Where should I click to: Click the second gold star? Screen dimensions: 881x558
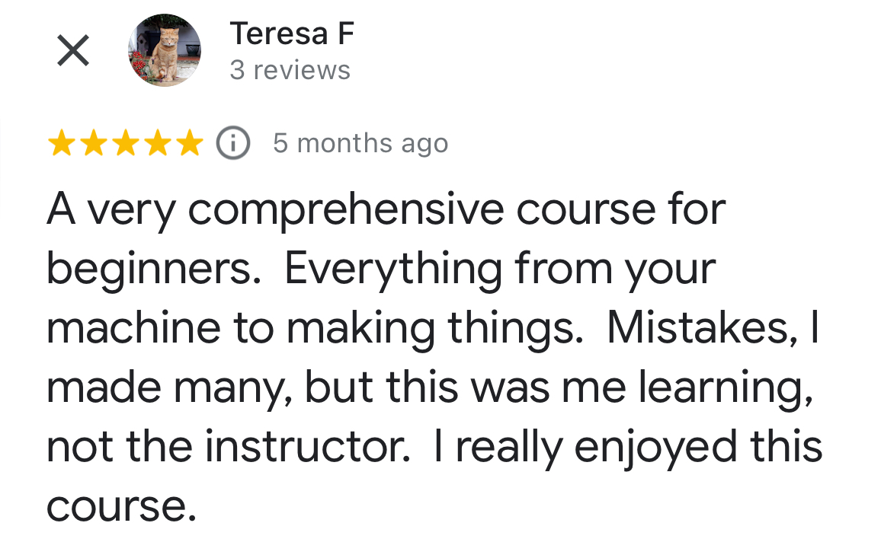[x=93, y=142]
